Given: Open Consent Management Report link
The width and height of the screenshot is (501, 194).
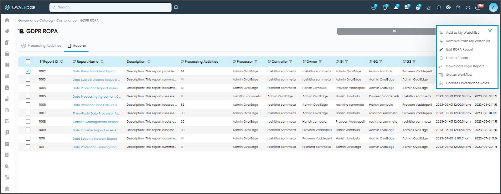Looking at the screenshot, I should 95,122.
